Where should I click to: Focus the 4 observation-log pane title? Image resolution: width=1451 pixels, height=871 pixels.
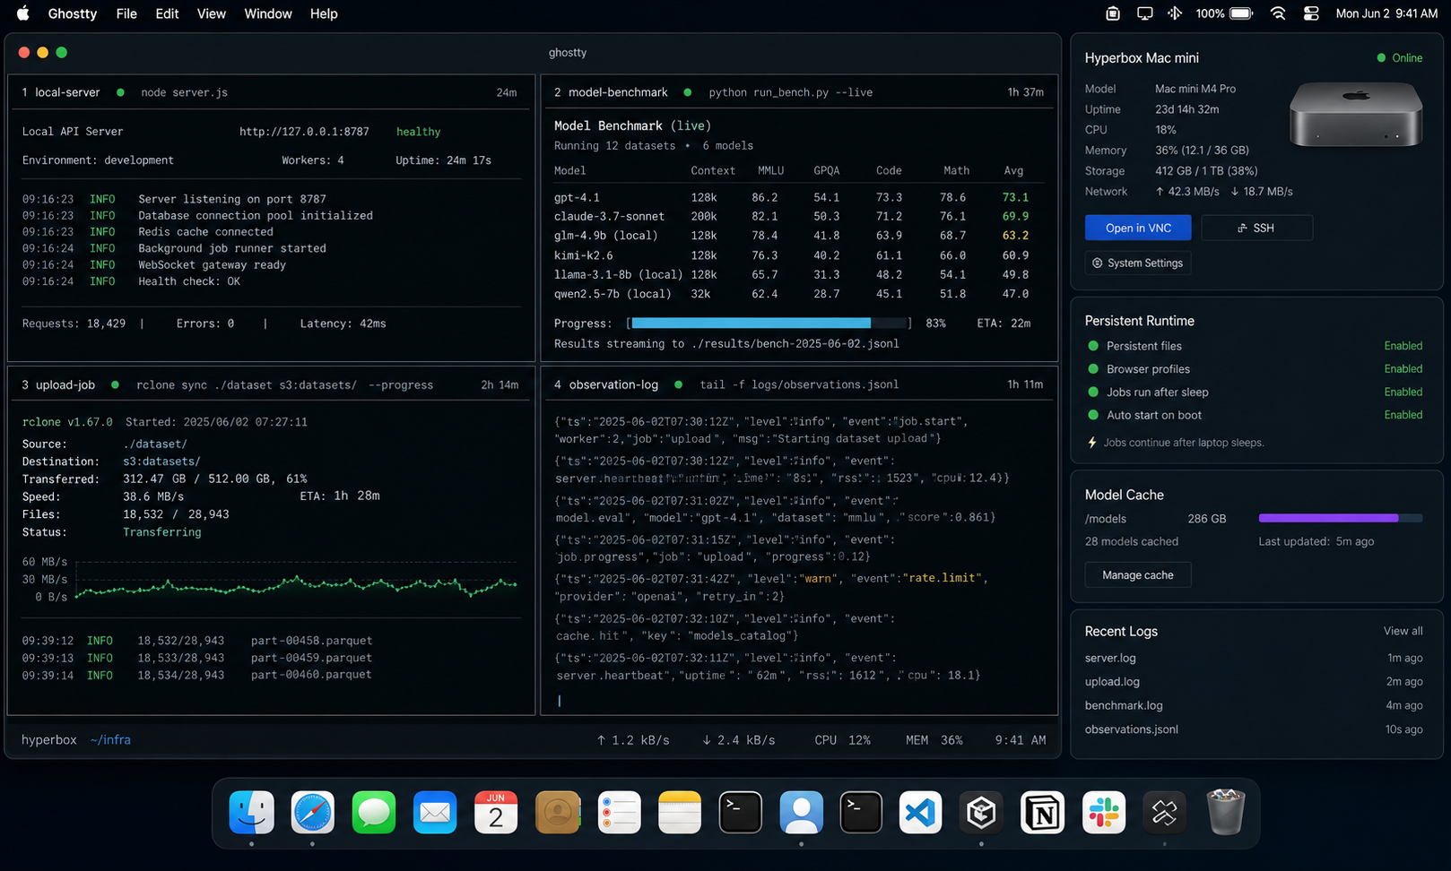(x=606, y=384)
